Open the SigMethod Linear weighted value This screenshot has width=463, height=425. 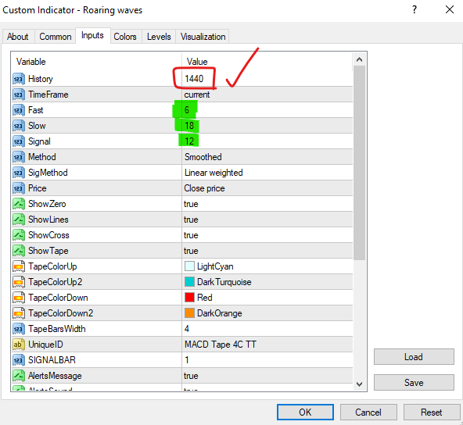tap(267, 173)
